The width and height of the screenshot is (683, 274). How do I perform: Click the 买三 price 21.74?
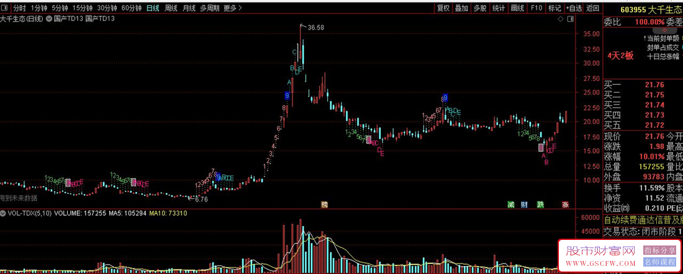654,105
